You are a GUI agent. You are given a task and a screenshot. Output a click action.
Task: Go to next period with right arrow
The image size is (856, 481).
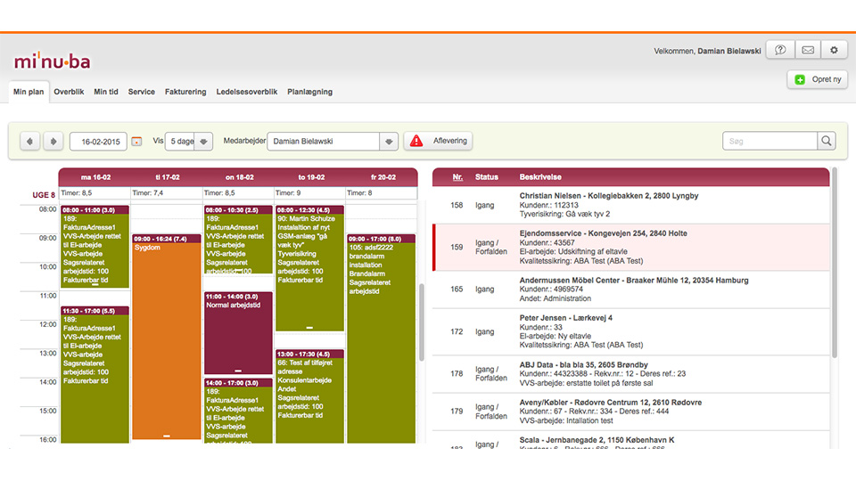pos(53,142)
